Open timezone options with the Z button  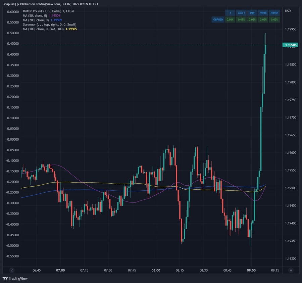point(12,270)
